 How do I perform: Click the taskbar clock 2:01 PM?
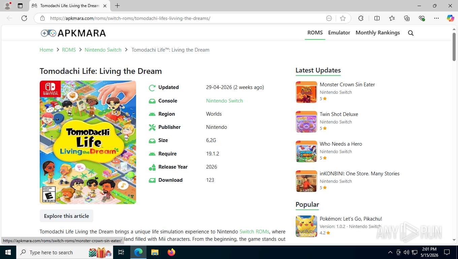pyautogui.click(x=429, y=249)
